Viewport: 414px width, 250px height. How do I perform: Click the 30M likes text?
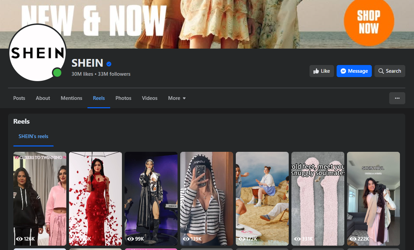coord(82,74)
